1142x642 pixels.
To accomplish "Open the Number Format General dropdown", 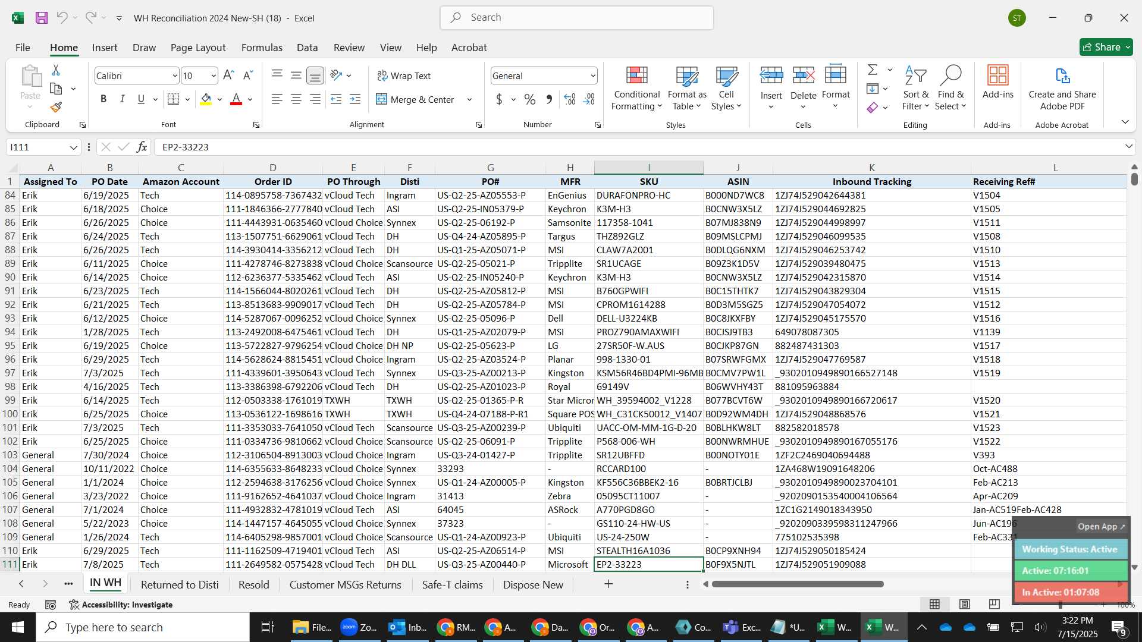I will point(593,75).
